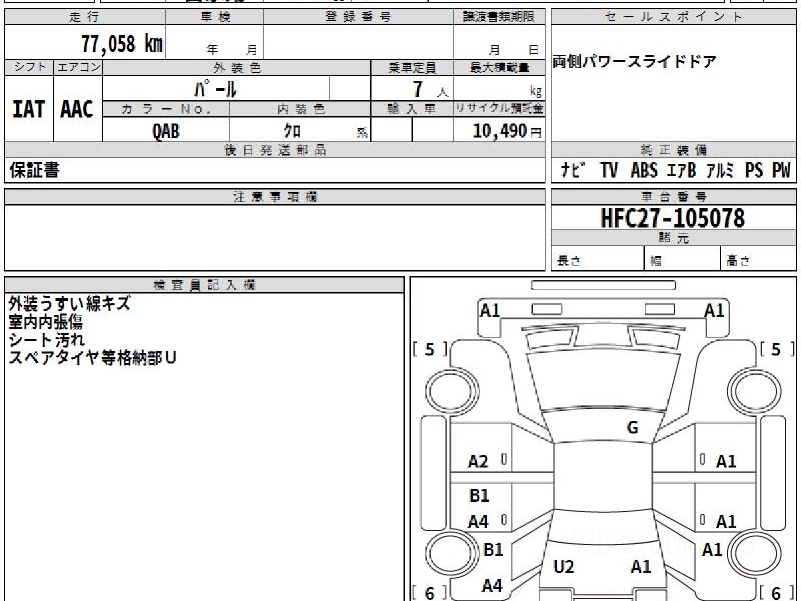Click the リサイクル預託金 header
Image resolution: width=801 pixels, height=601 pixels.
click(x=499, y=110)
